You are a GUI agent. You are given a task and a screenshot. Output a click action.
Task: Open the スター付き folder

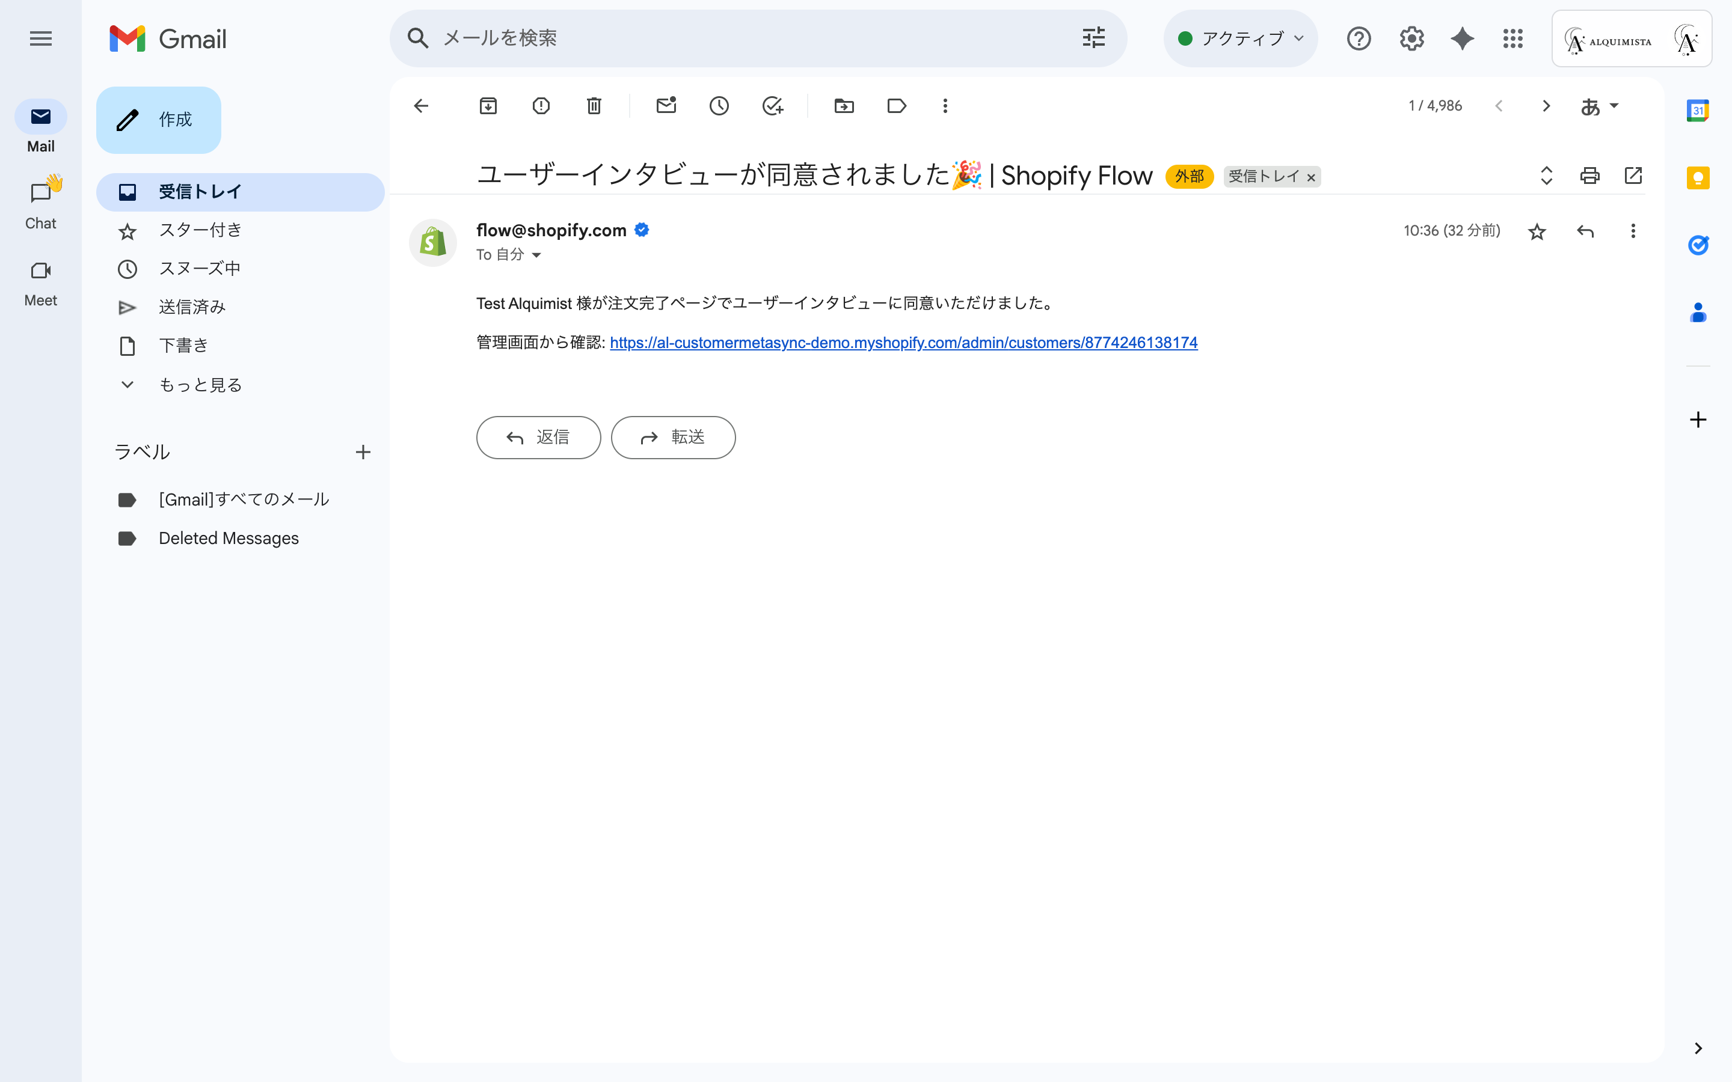click(x=241, y=230)
